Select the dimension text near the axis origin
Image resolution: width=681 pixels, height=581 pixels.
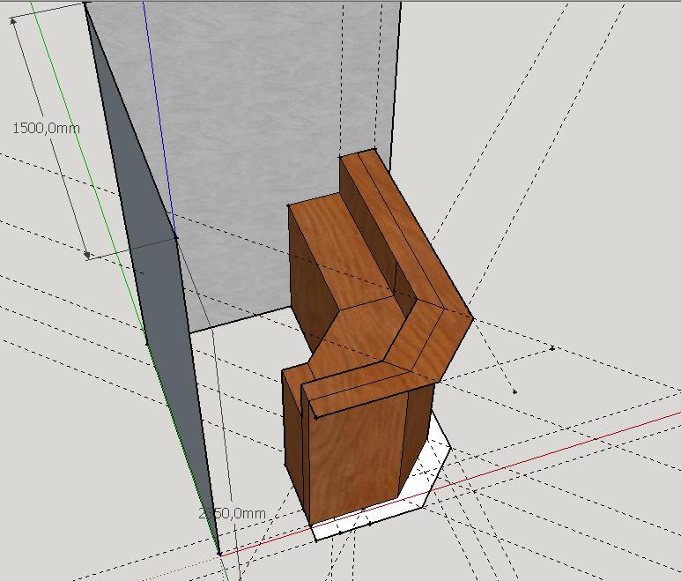tap(232, 513)
